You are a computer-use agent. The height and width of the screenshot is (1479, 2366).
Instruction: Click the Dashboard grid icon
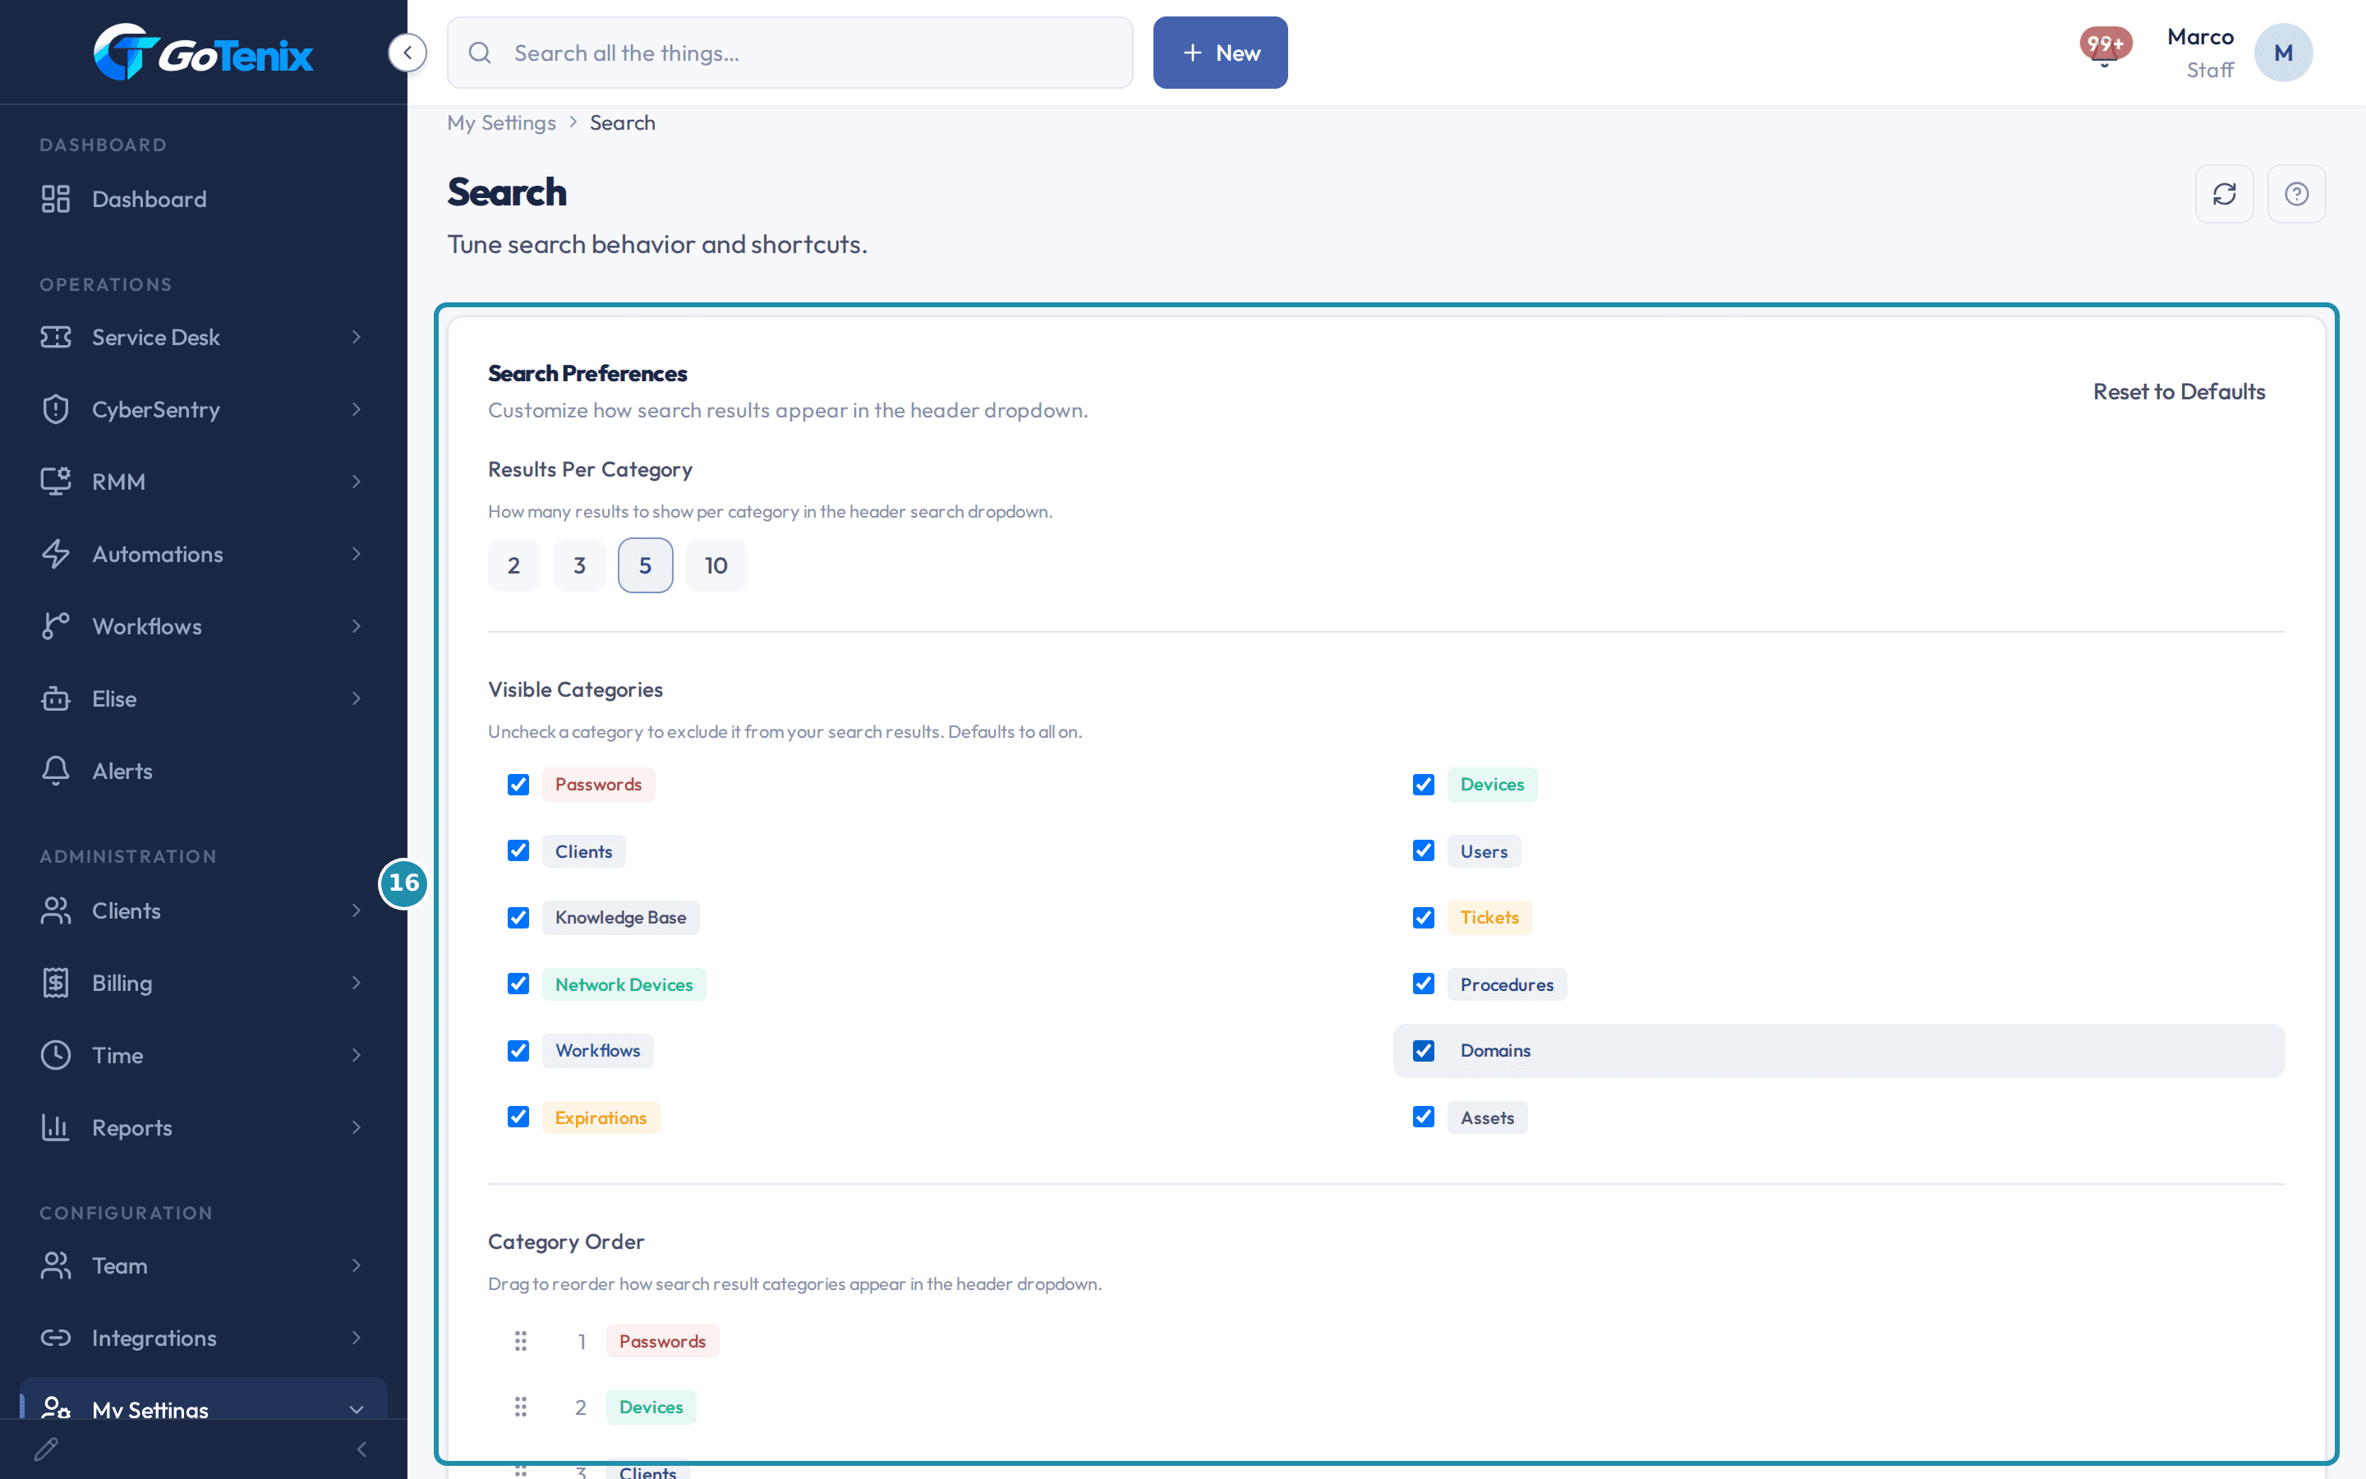click(56, 199)
